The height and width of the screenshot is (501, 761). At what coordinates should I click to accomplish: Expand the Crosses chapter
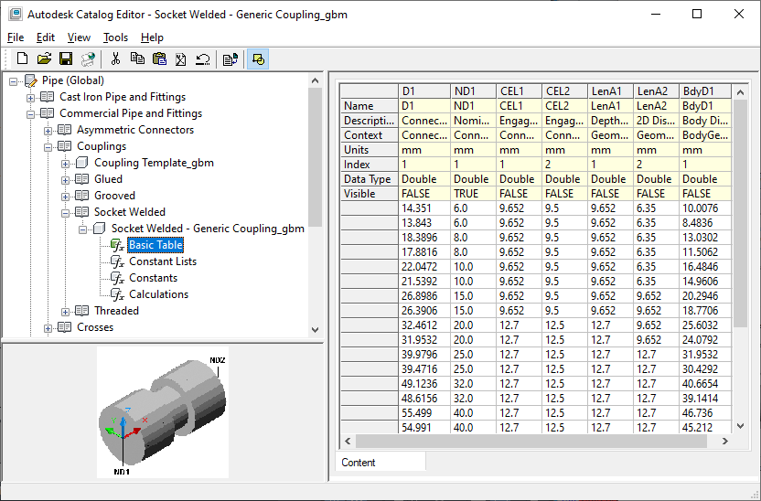click(48, 328)
